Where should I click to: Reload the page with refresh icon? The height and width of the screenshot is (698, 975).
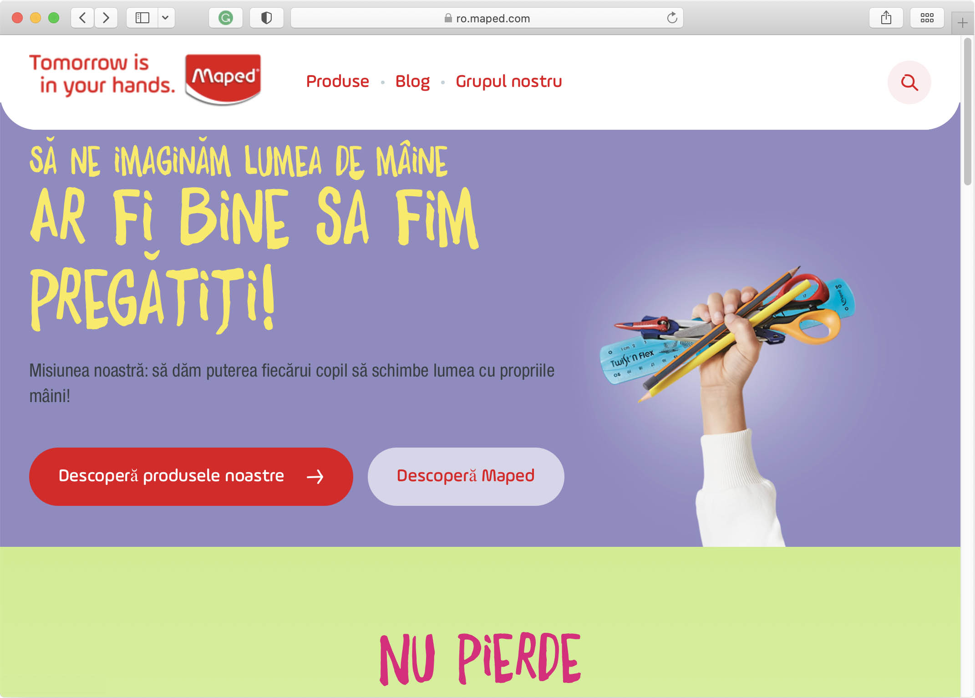672,18
